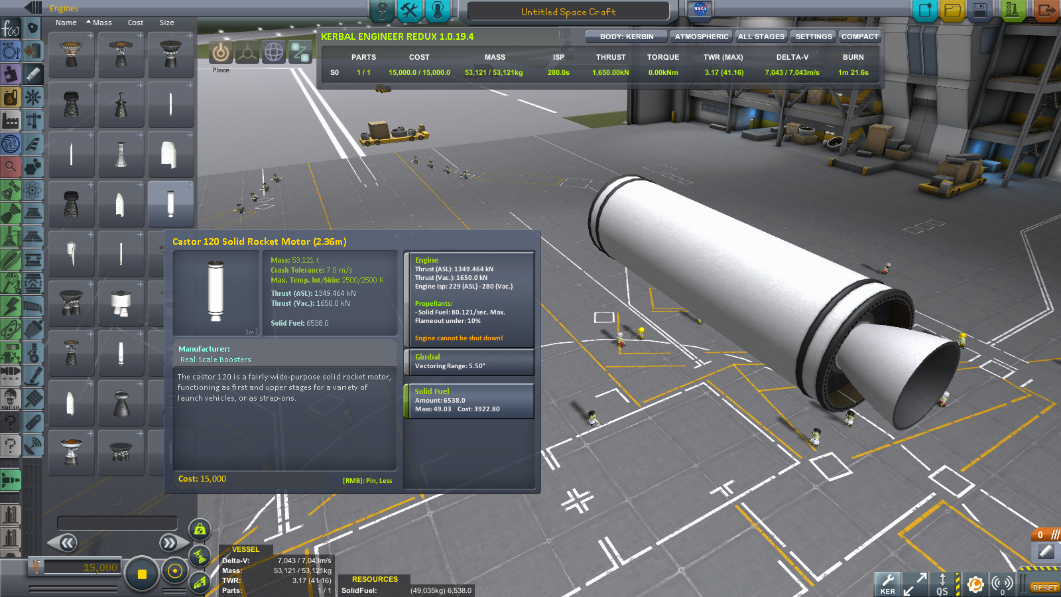Select the S0 stage row

tap(599, 73)
